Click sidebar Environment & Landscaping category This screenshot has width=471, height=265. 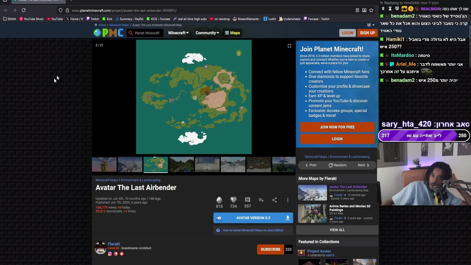[x=350, y=157]
